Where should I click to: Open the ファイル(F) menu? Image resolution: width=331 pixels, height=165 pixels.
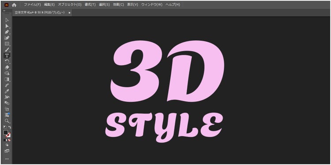click(x=32, y=5)
